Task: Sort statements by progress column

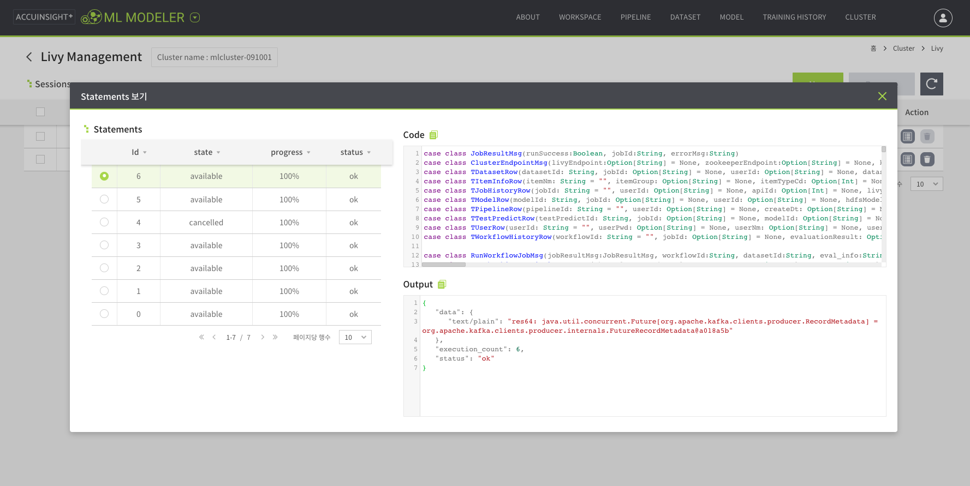Action: click(x=290, y=152)
